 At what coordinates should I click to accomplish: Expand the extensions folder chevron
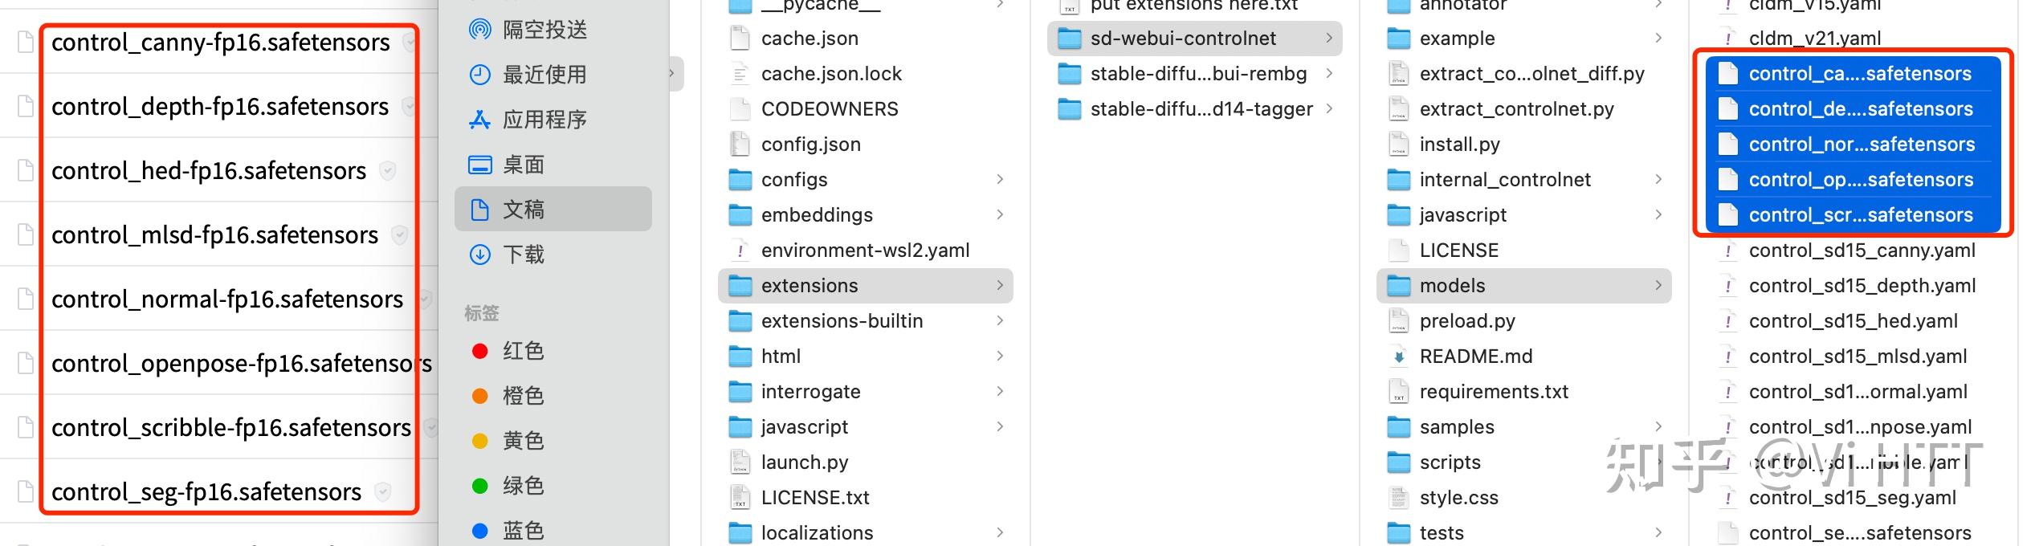coord(1000,286)
